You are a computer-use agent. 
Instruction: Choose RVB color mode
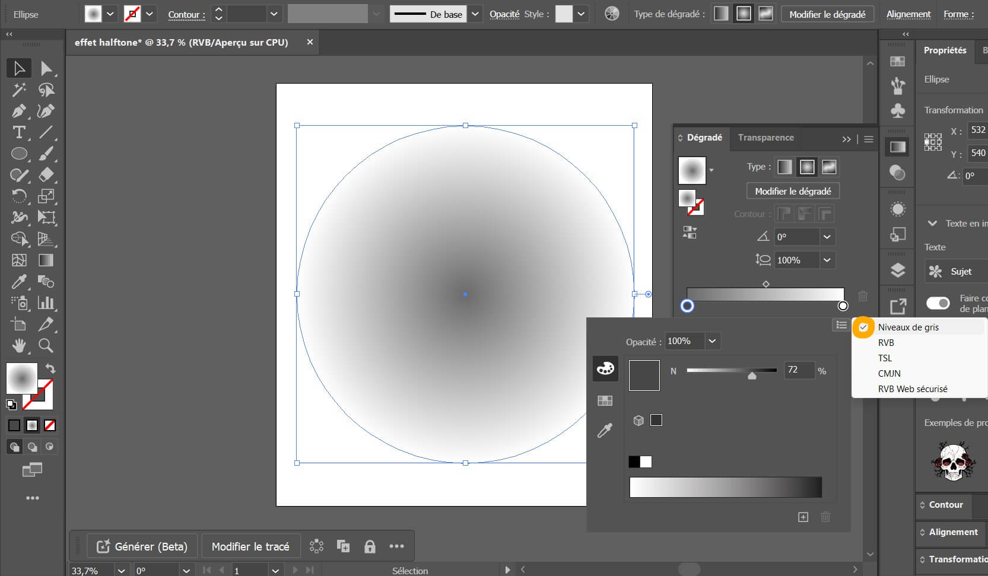pyautogui.click(x=886, y=342)
